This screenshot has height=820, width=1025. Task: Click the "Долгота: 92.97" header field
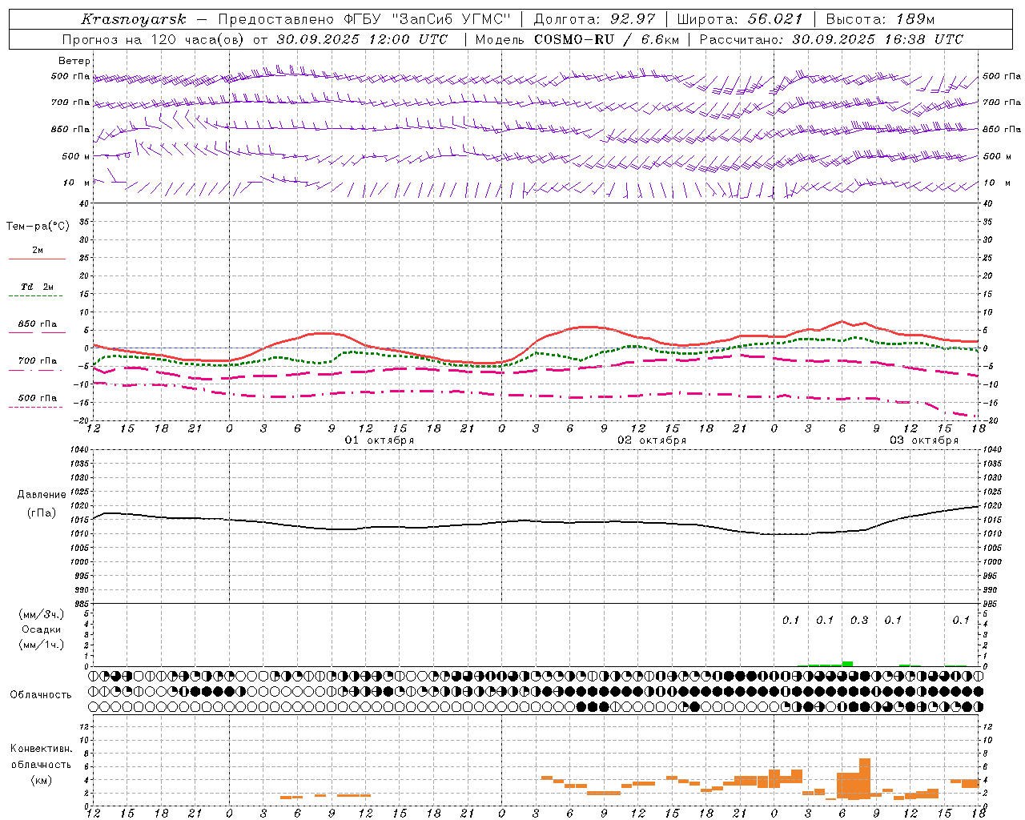click(594, 19)
